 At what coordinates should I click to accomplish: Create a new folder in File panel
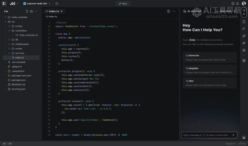click(32, 11)
